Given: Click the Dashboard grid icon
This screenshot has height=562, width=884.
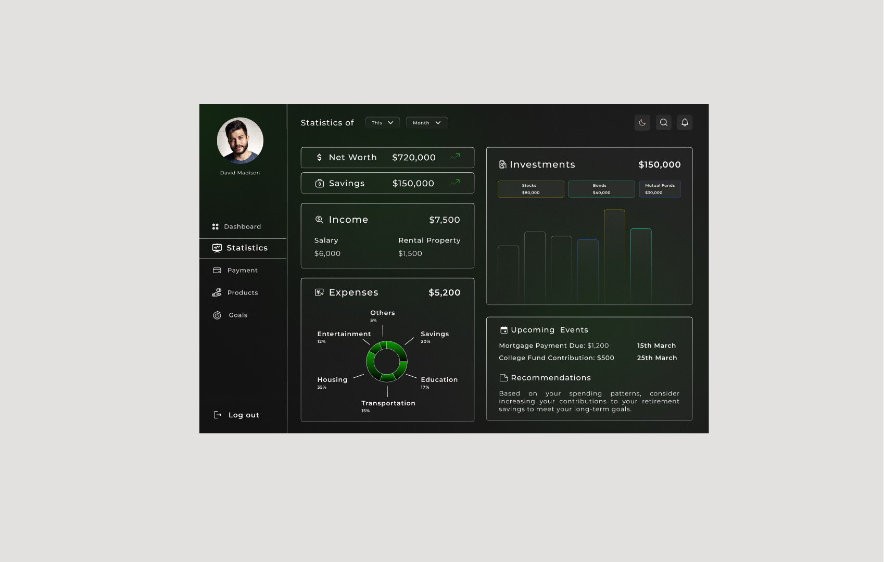Looking at the screenshot, I should [216, 227].
